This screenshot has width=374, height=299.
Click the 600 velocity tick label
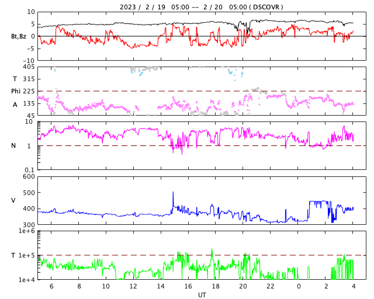29,177
